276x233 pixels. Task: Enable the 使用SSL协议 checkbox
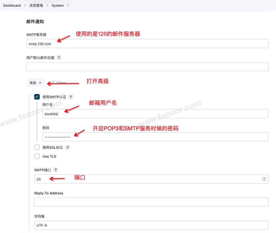click(37, 147)
